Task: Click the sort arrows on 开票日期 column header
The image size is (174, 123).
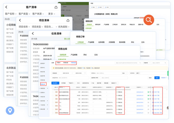Action: pos(87,87)
